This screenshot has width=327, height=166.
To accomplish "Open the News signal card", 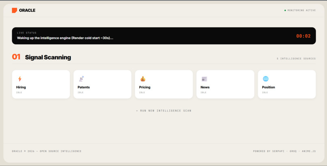I will click(x=225, y=84).
